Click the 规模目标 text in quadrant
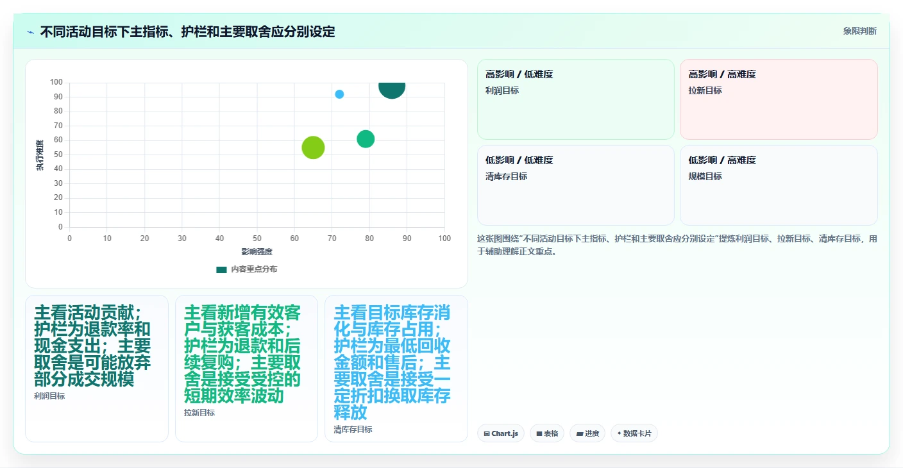The width and height of the screenshot is (903, 468). pos(705,176)
